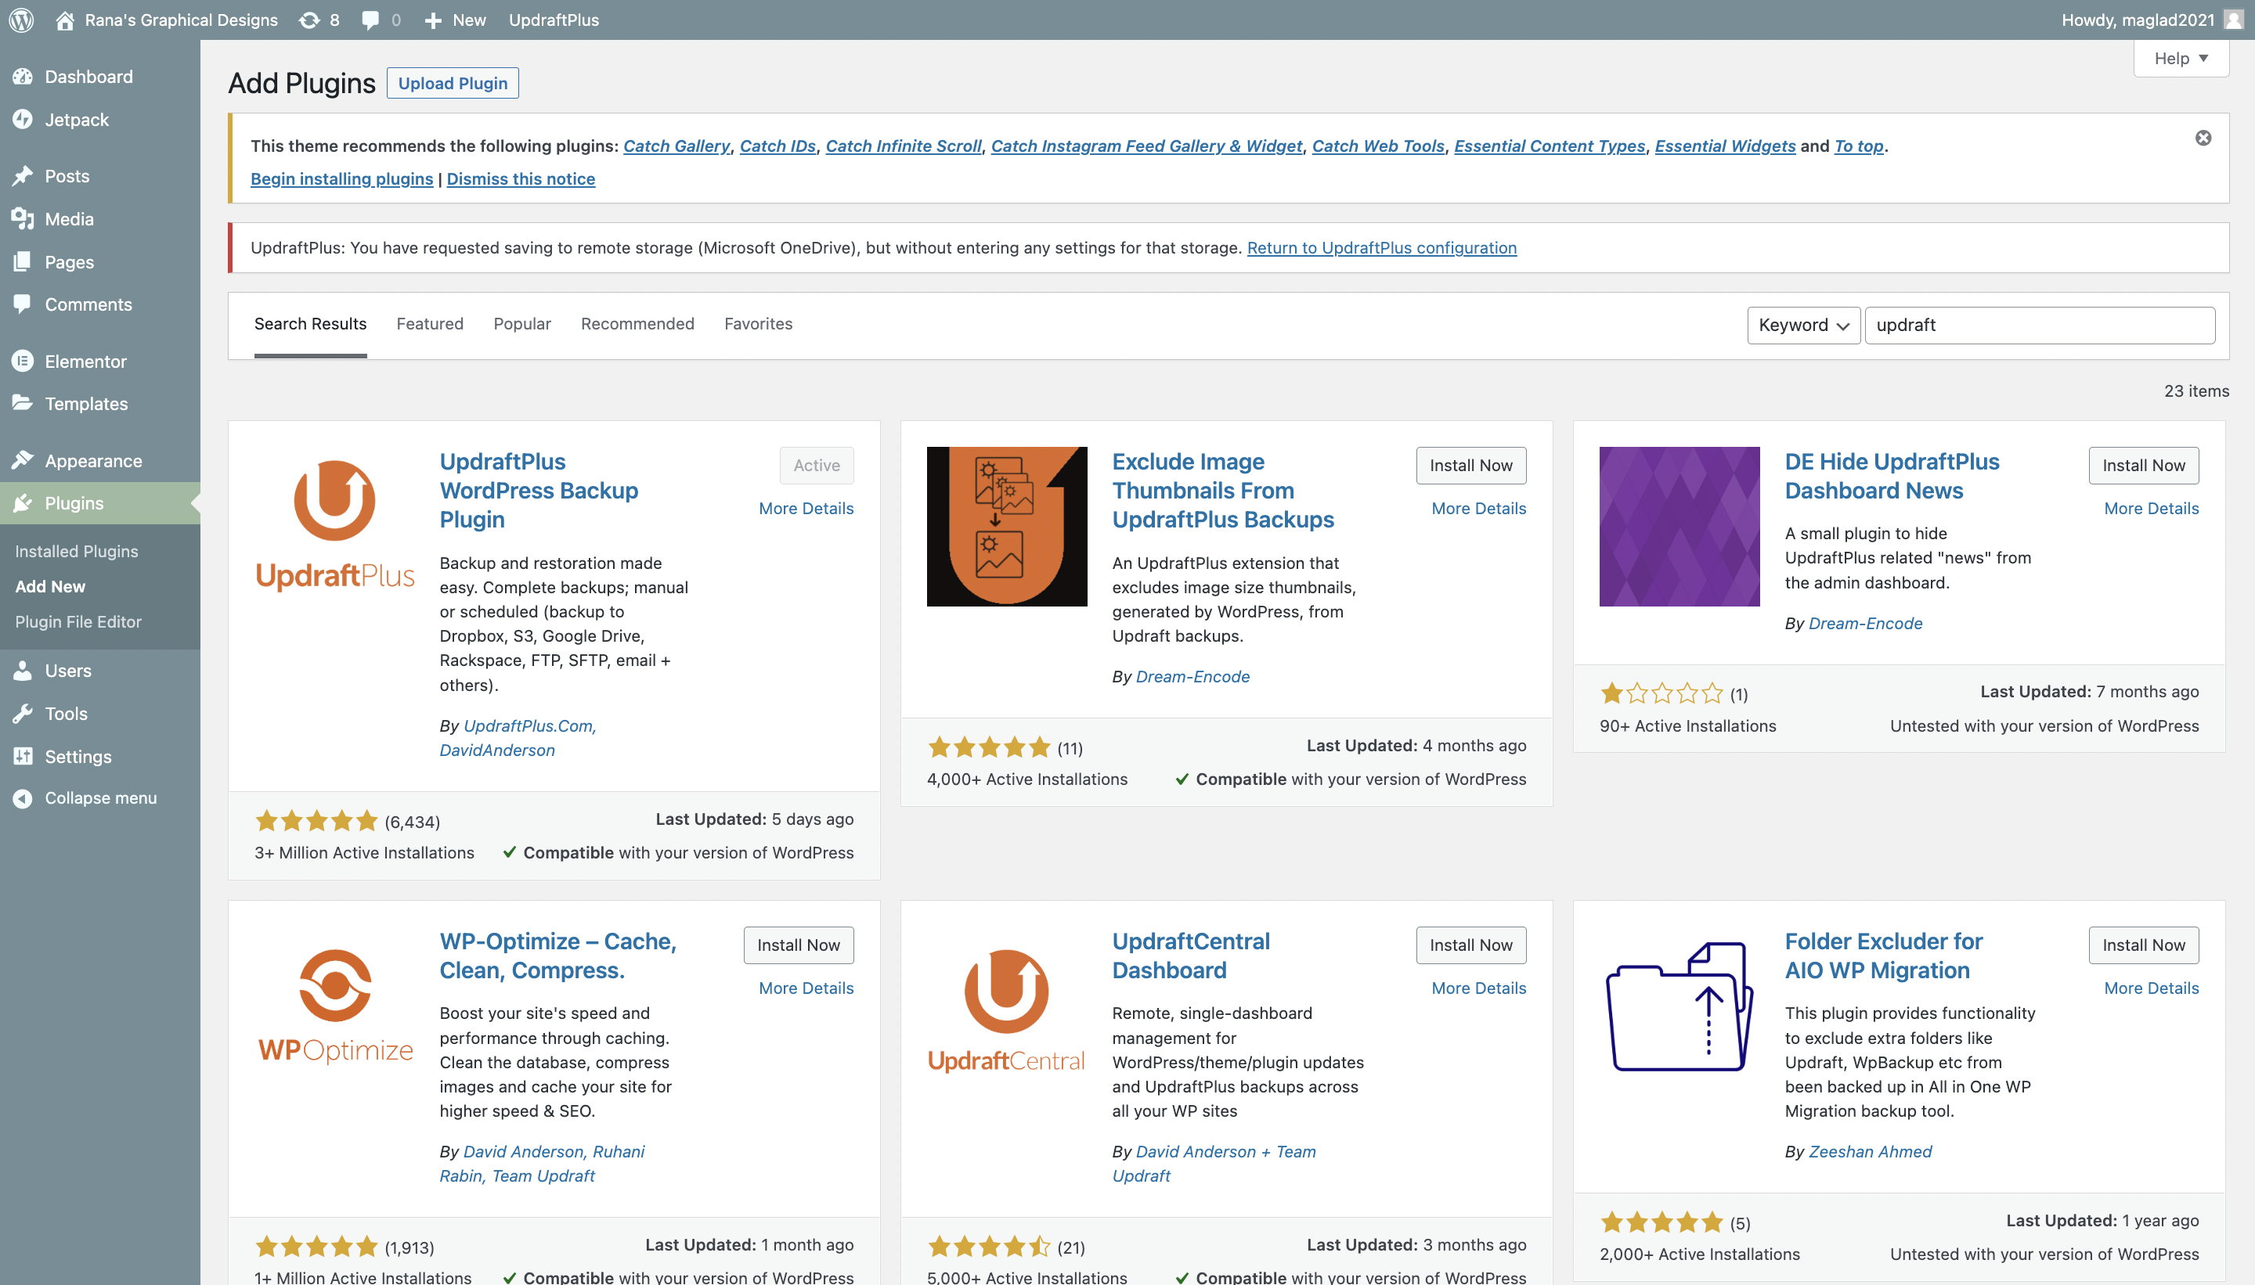Open the updates icon showing 8
Viewport: 2255px width, 1285px height.
pos(309,20)
